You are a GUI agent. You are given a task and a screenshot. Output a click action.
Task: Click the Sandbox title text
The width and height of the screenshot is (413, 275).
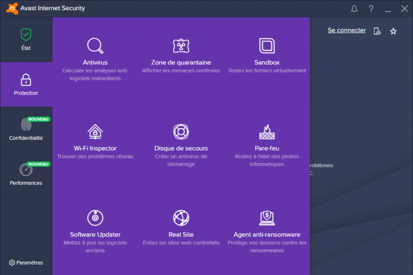(267, 62)
